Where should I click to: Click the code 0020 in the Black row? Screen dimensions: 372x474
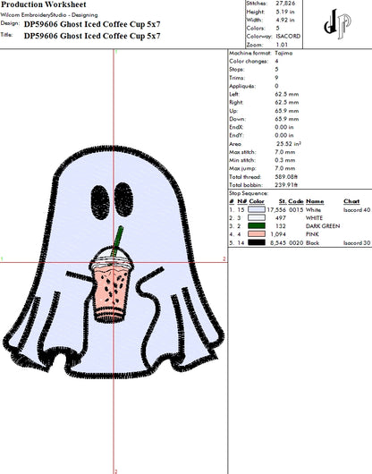tap(296, 242)
